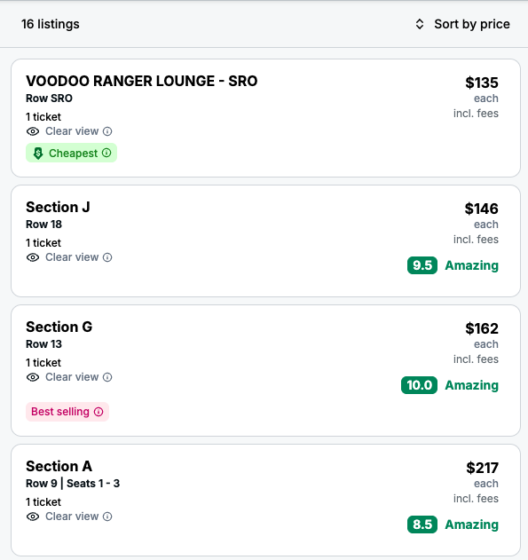Open the Section G Row 13 listing
The height and width of the screenshot is (560, 528).
tap(265, 370)
